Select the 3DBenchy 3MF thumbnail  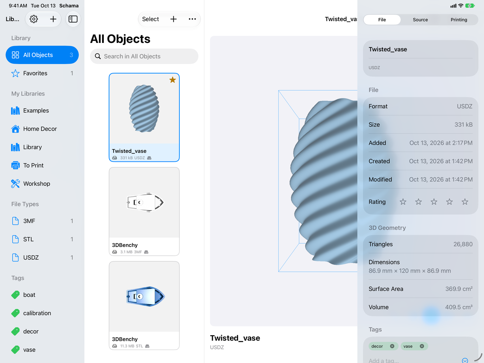click(144, 211)
